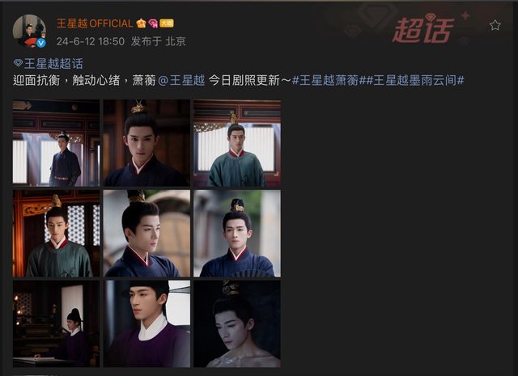The height and width of the screenshot is (376, 518).
Task: Click the @王星越 mention
Action: [x=181, y=80]
